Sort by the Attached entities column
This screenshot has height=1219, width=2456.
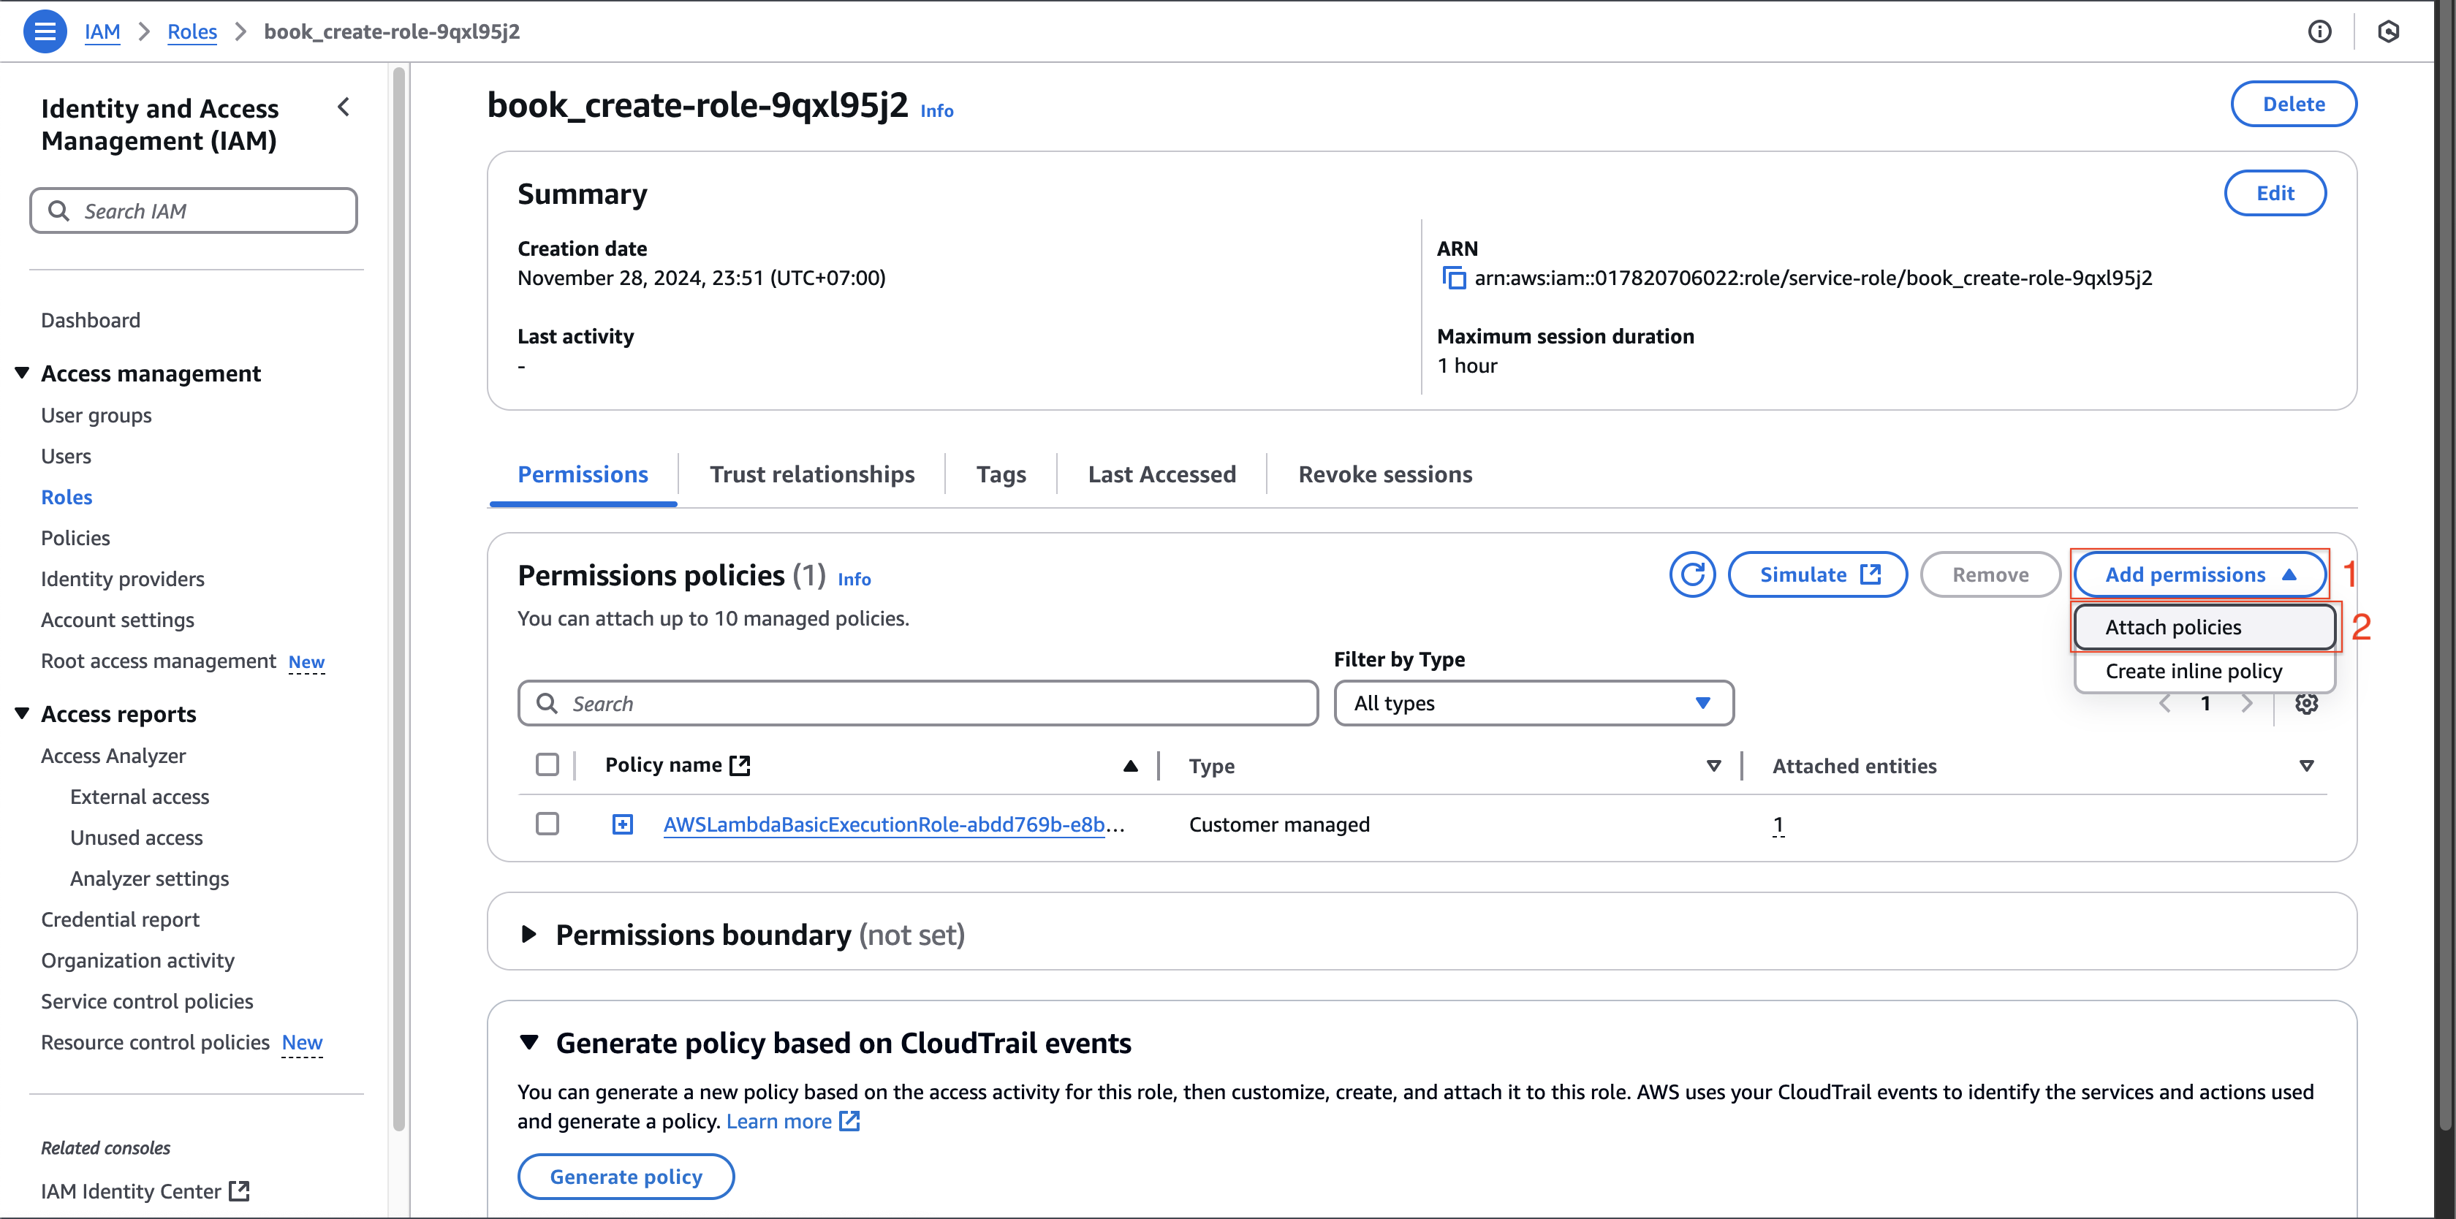2306,767
